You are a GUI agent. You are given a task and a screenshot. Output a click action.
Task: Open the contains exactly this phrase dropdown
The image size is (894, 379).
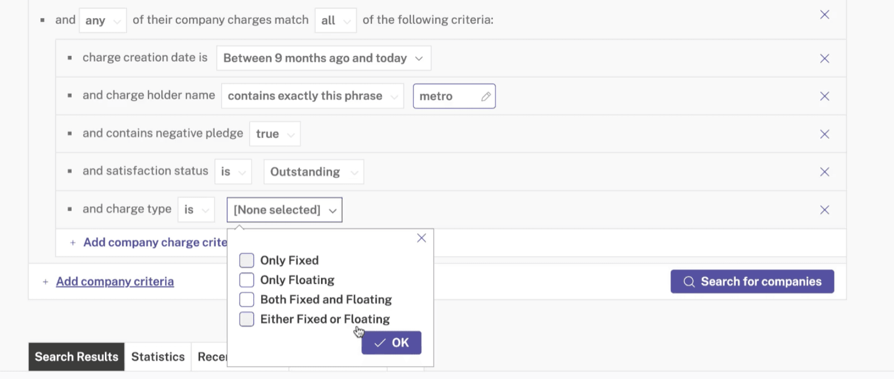pos(312,96)
